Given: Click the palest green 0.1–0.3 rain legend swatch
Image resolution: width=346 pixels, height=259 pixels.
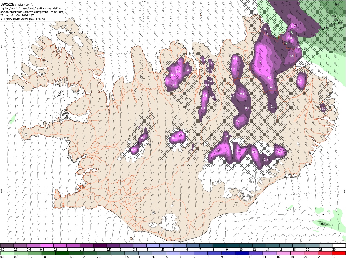Looking at the screenshot, I should pos(7,253).
